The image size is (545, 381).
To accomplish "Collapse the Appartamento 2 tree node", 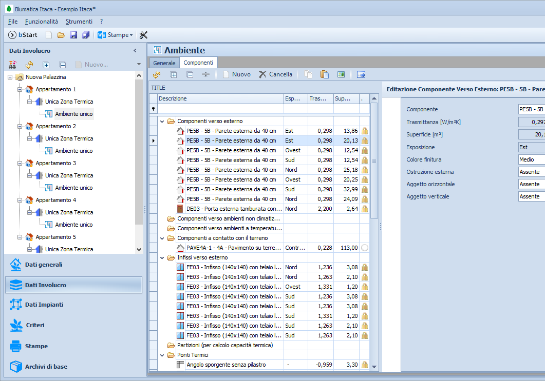I will point(20,126).
